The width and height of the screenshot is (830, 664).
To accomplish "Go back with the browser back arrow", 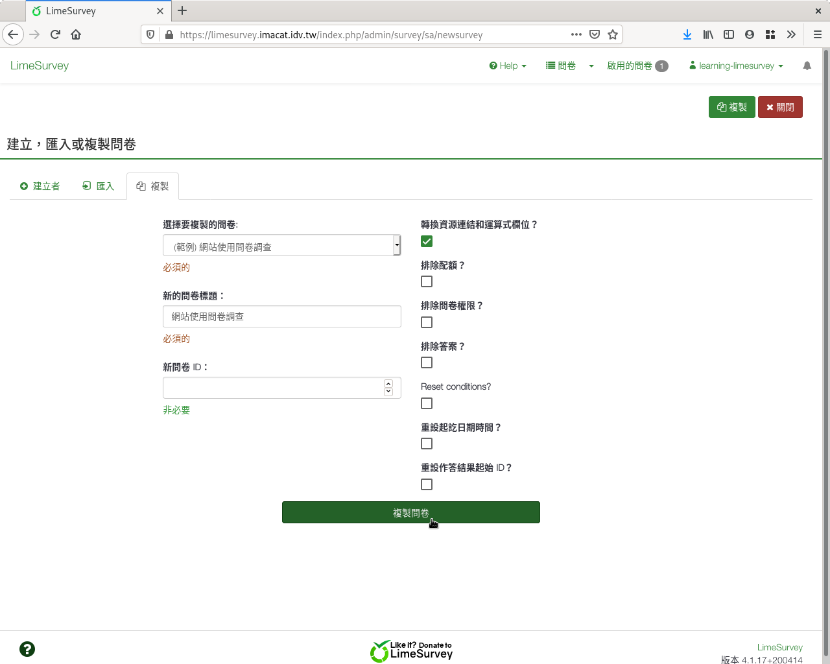I will [x=13, y=34].
